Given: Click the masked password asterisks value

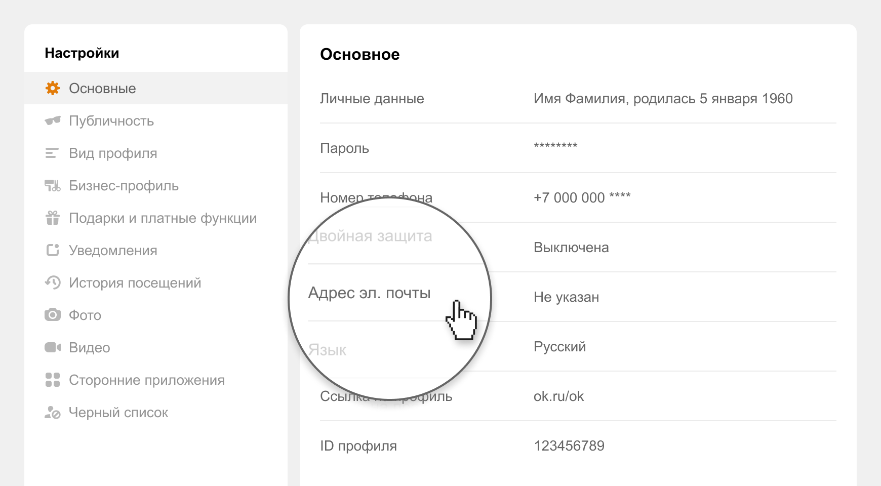Looking at the screenshot, I should pyautogui.click(x=555, y=146).
